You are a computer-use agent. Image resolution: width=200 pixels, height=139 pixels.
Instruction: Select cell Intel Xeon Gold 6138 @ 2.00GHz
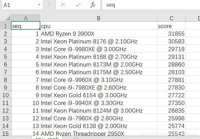98,126
